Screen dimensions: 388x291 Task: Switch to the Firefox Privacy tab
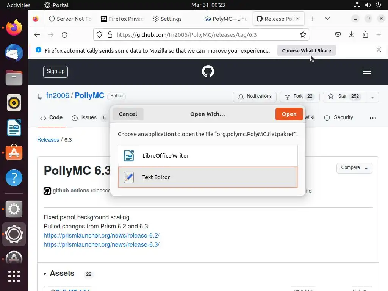tap(122, 19)
